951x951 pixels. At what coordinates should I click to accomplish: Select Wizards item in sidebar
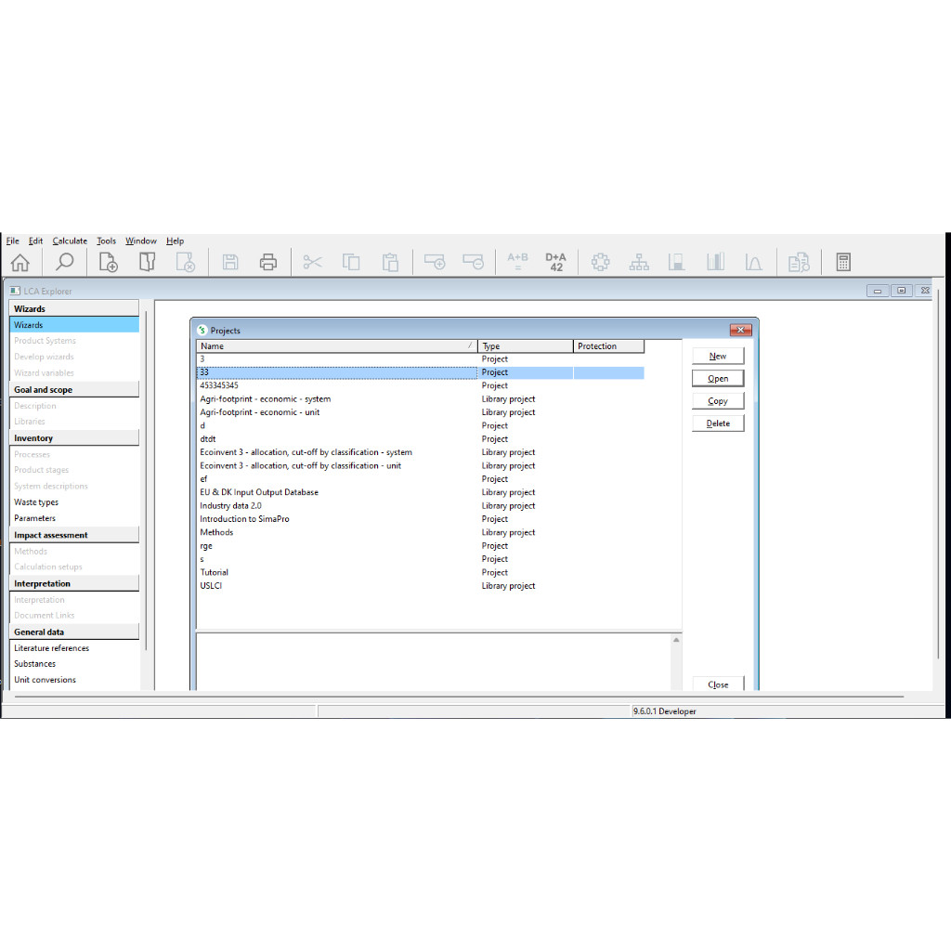pyautogui.click(x=74, y=325)
